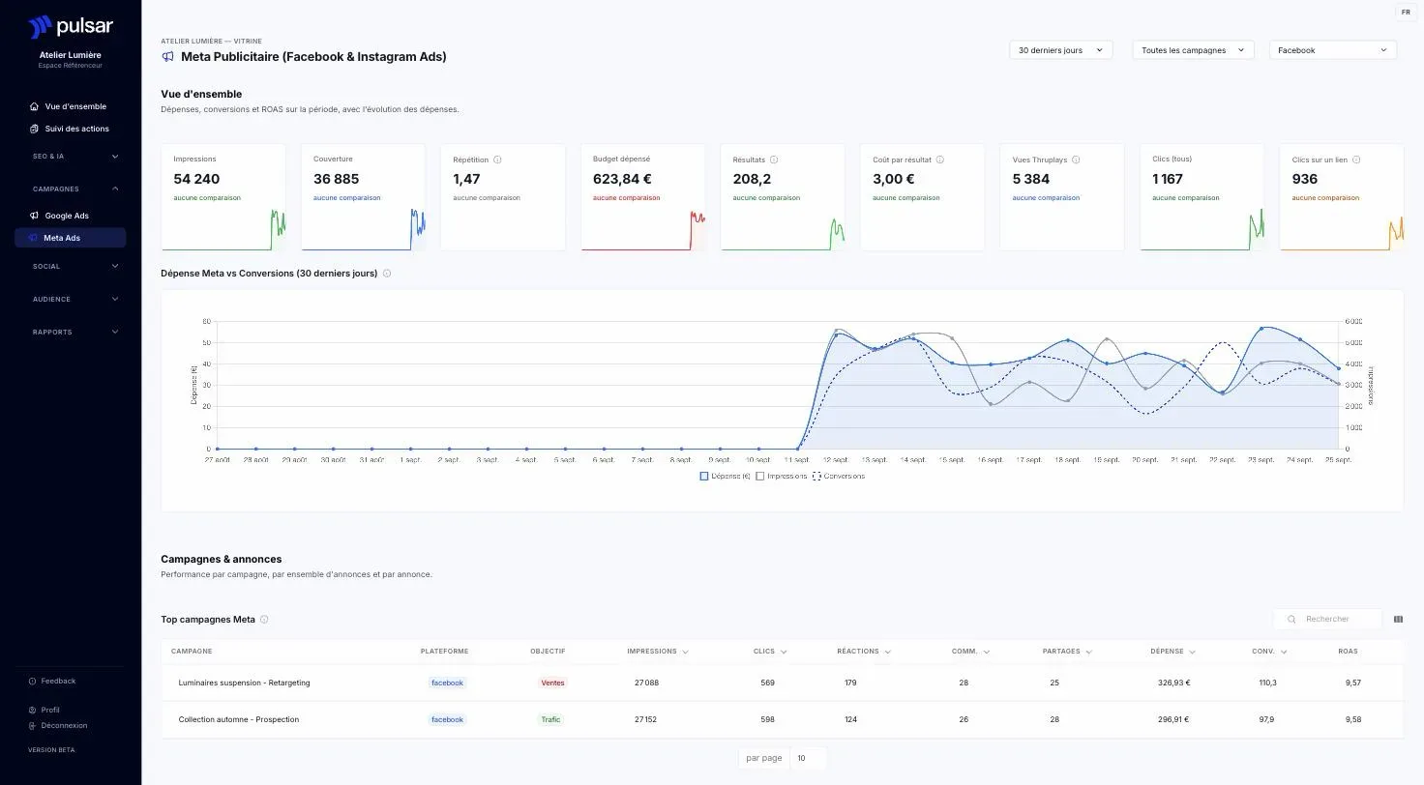The height and width of the screenshot is (785, 1424).
Task: Sort table by Réactions column
Action: tap(864, 652)
